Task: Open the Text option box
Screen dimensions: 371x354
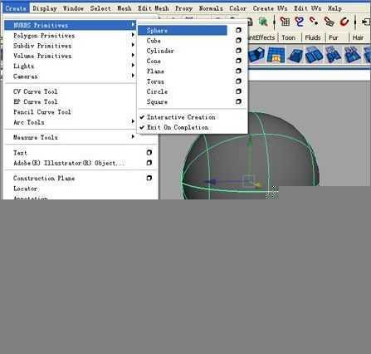Action: [149, 153]
